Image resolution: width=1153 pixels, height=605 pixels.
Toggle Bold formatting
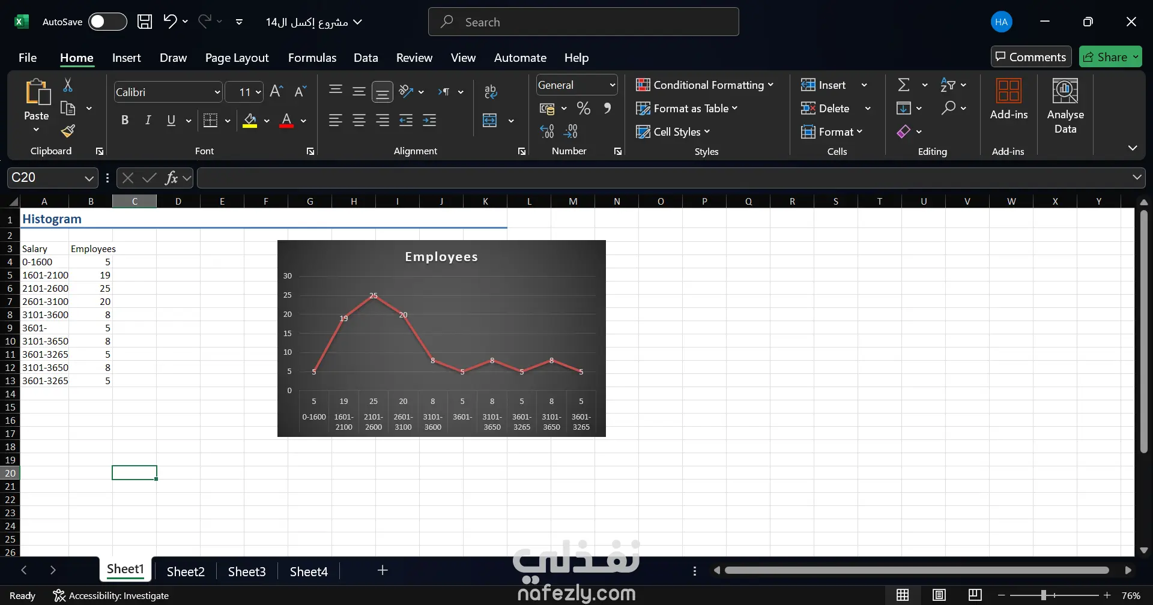[124, 121]
